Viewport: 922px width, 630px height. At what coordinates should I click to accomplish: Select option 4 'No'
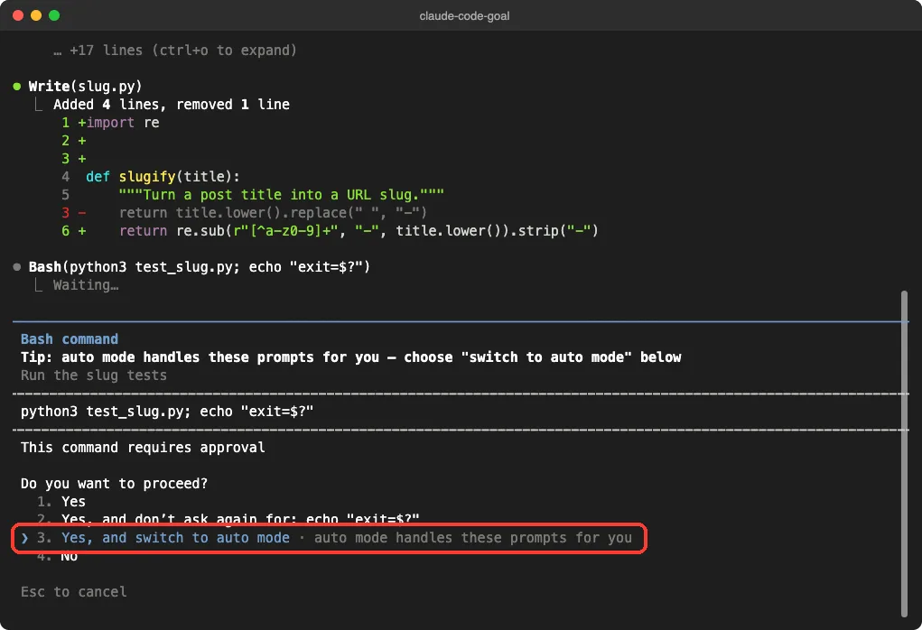click(57, 555)
